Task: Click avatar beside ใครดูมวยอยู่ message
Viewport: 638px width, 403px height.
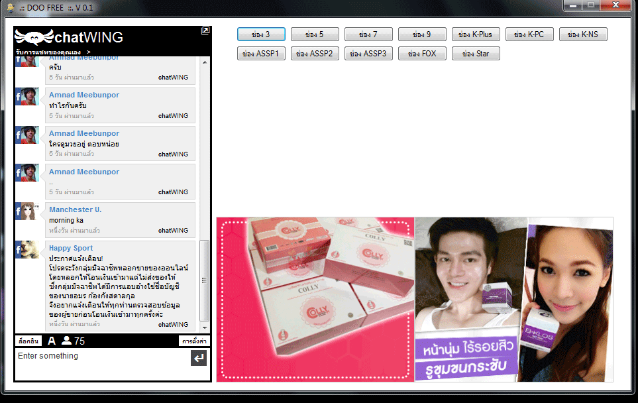Action: (x=27, y=135)
